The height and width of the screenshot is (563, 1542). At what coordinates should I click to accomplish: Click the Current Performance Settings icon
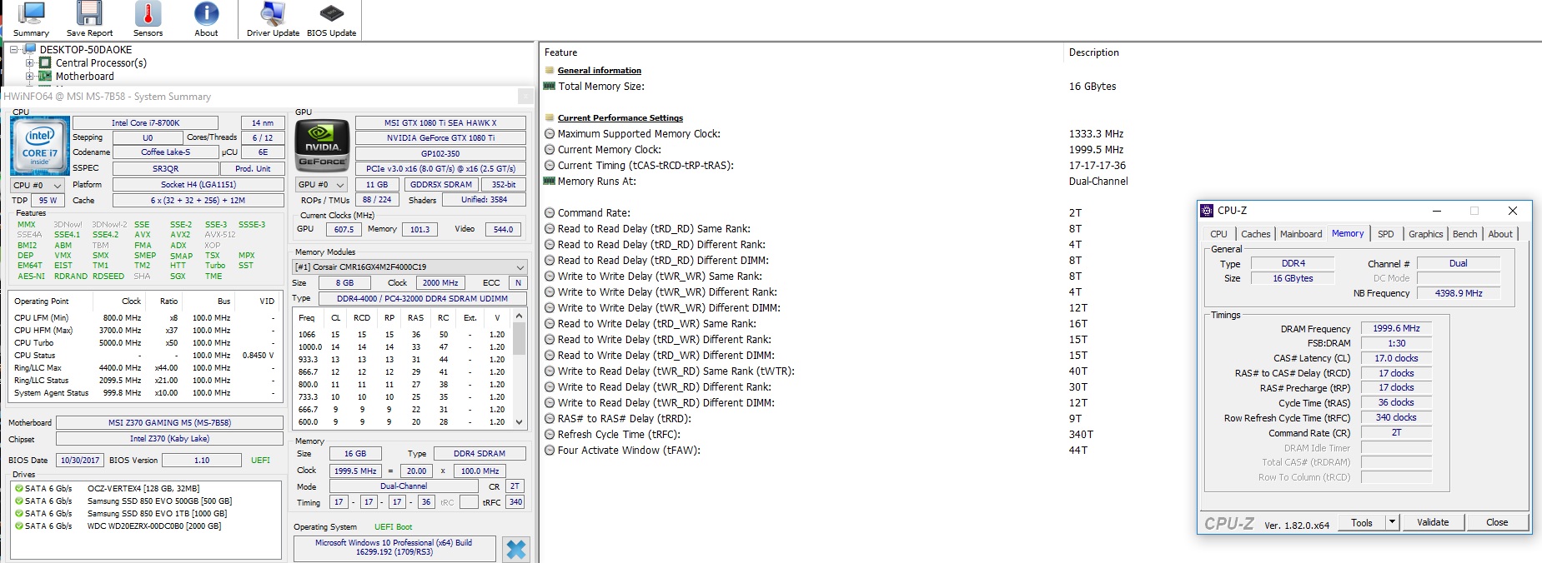coord(550,118)
